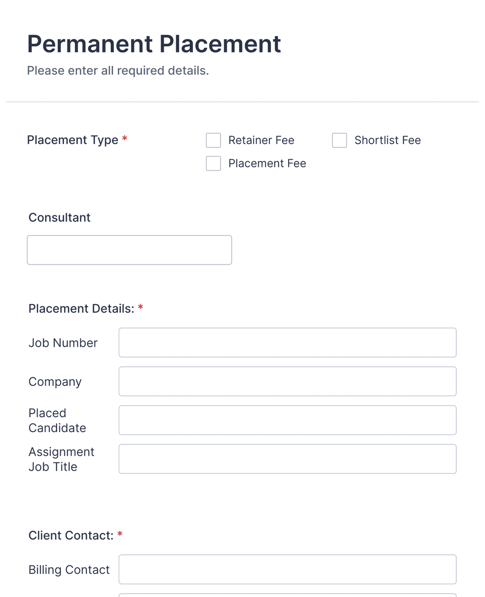Image resolution: width=485 pixels, height=597 pixels.
Task: Click the Assignment Job Title field
Action: pyautogui.click(x=287, y=459)
